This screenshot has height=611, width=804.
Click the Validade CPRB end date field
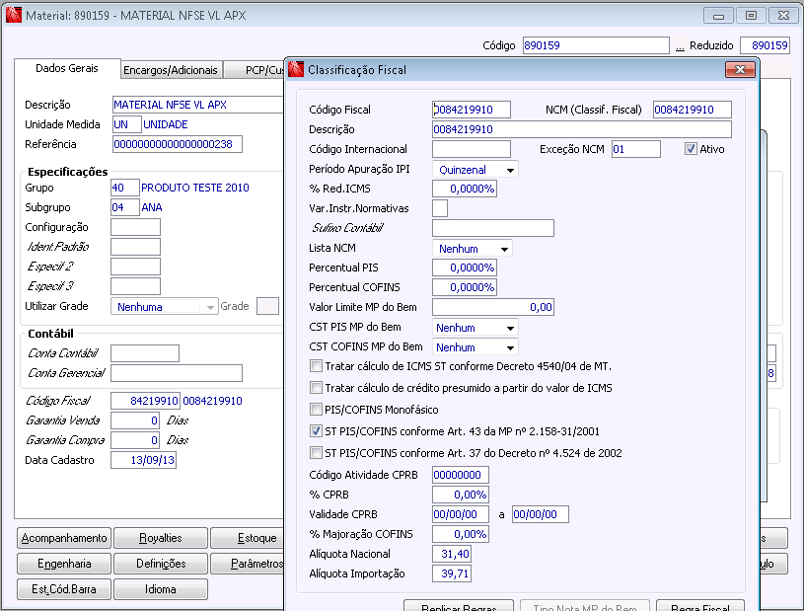(541, 514)
